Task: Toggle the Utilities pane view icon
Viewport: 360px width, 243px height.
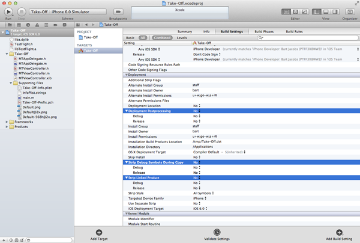Action: pos(335,12)
